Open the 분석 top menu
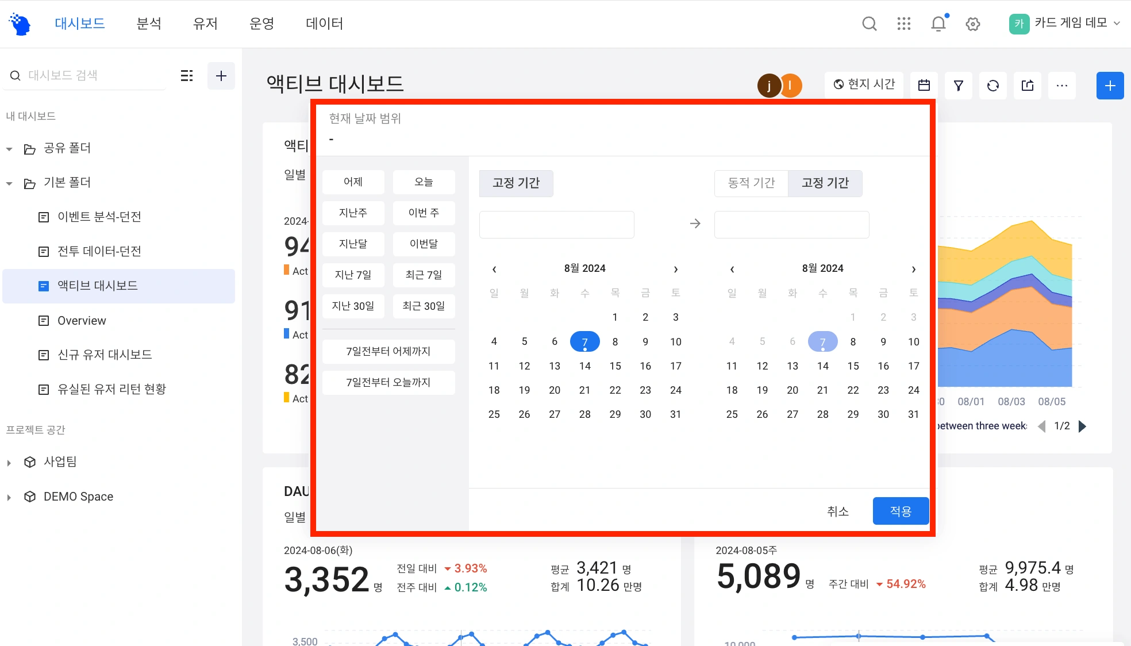Screen dimensions: 1131x646 coord(149,24)
